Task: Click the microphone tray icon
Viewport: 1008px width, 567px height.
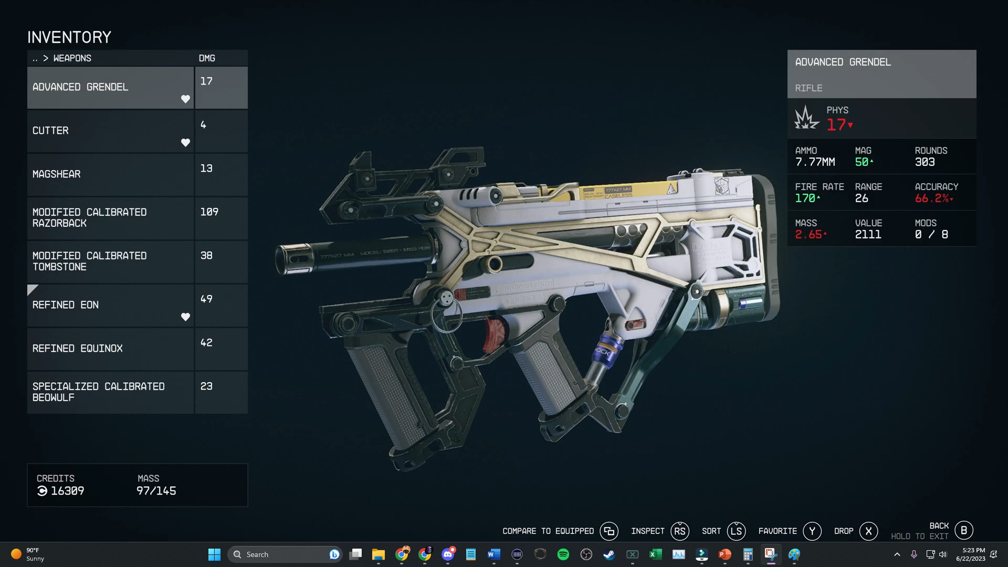Action: 914,554
